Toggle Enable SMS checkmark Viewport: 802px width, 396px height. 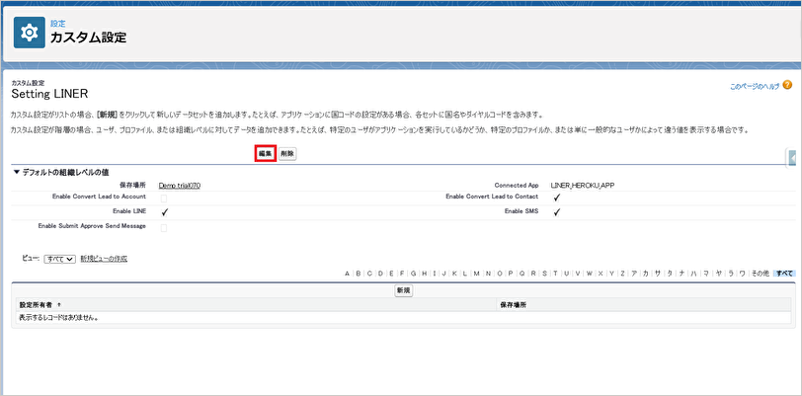(557, 211)
